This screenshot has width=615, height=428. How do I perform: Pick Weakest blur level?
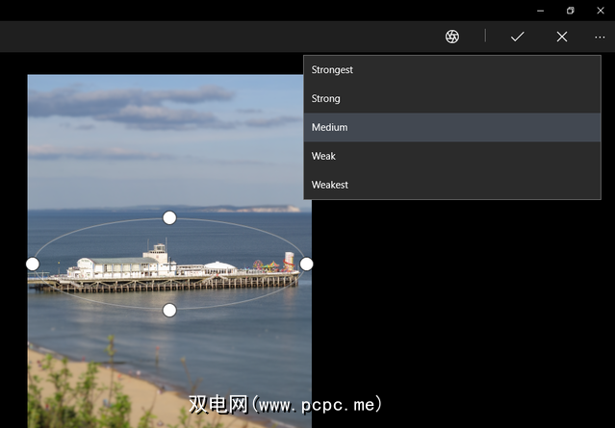452,185
